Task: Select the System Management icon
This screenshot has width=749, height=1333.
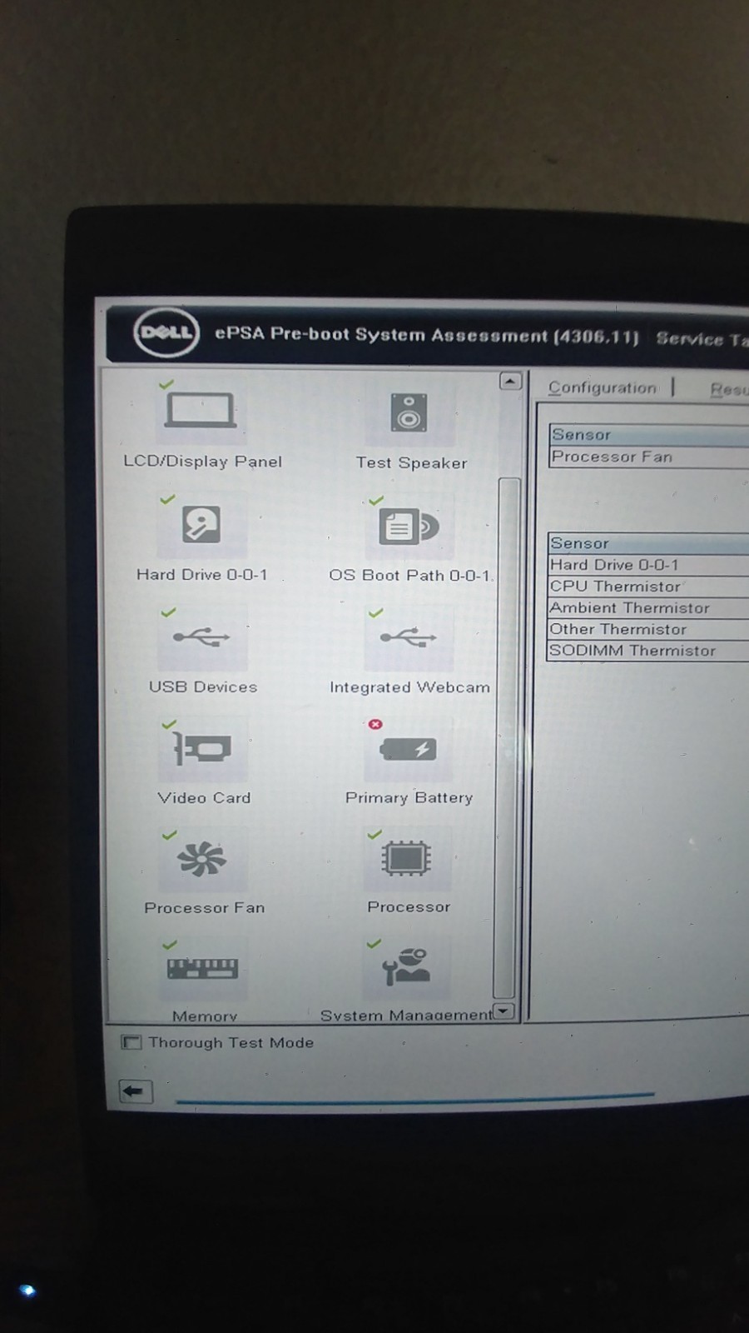Action: (x=406, y=966)
